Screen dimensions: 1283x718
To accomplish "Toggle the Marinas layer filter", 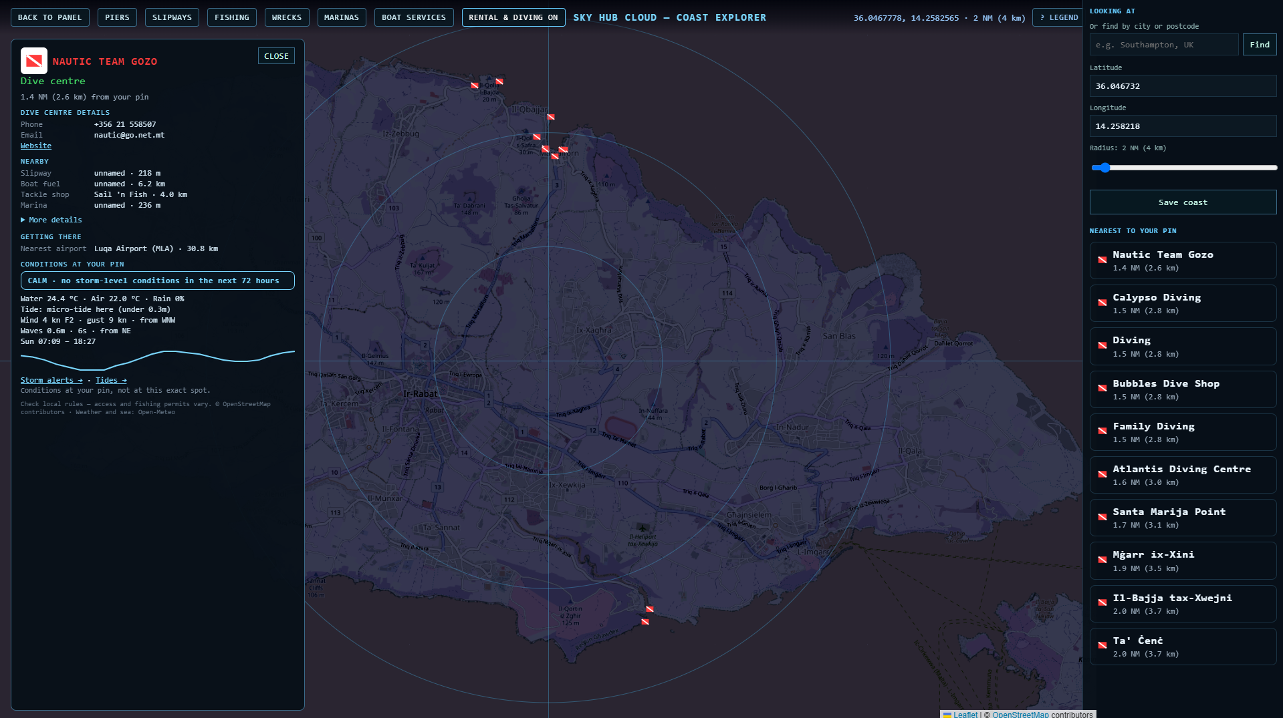I will tap(342, 17).
